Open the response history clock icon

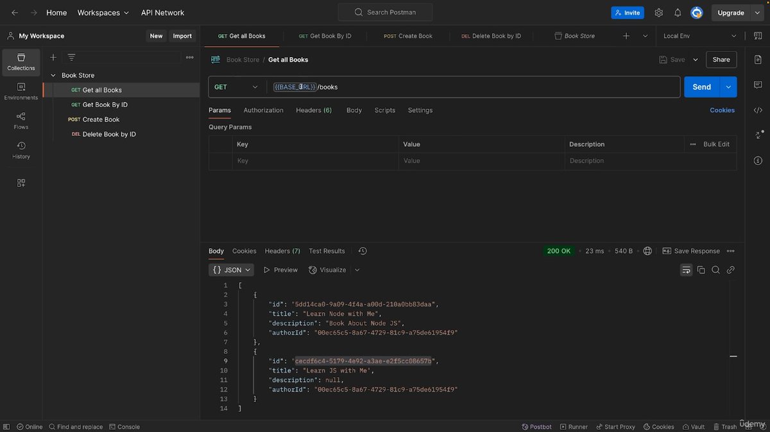pos(363,251)
